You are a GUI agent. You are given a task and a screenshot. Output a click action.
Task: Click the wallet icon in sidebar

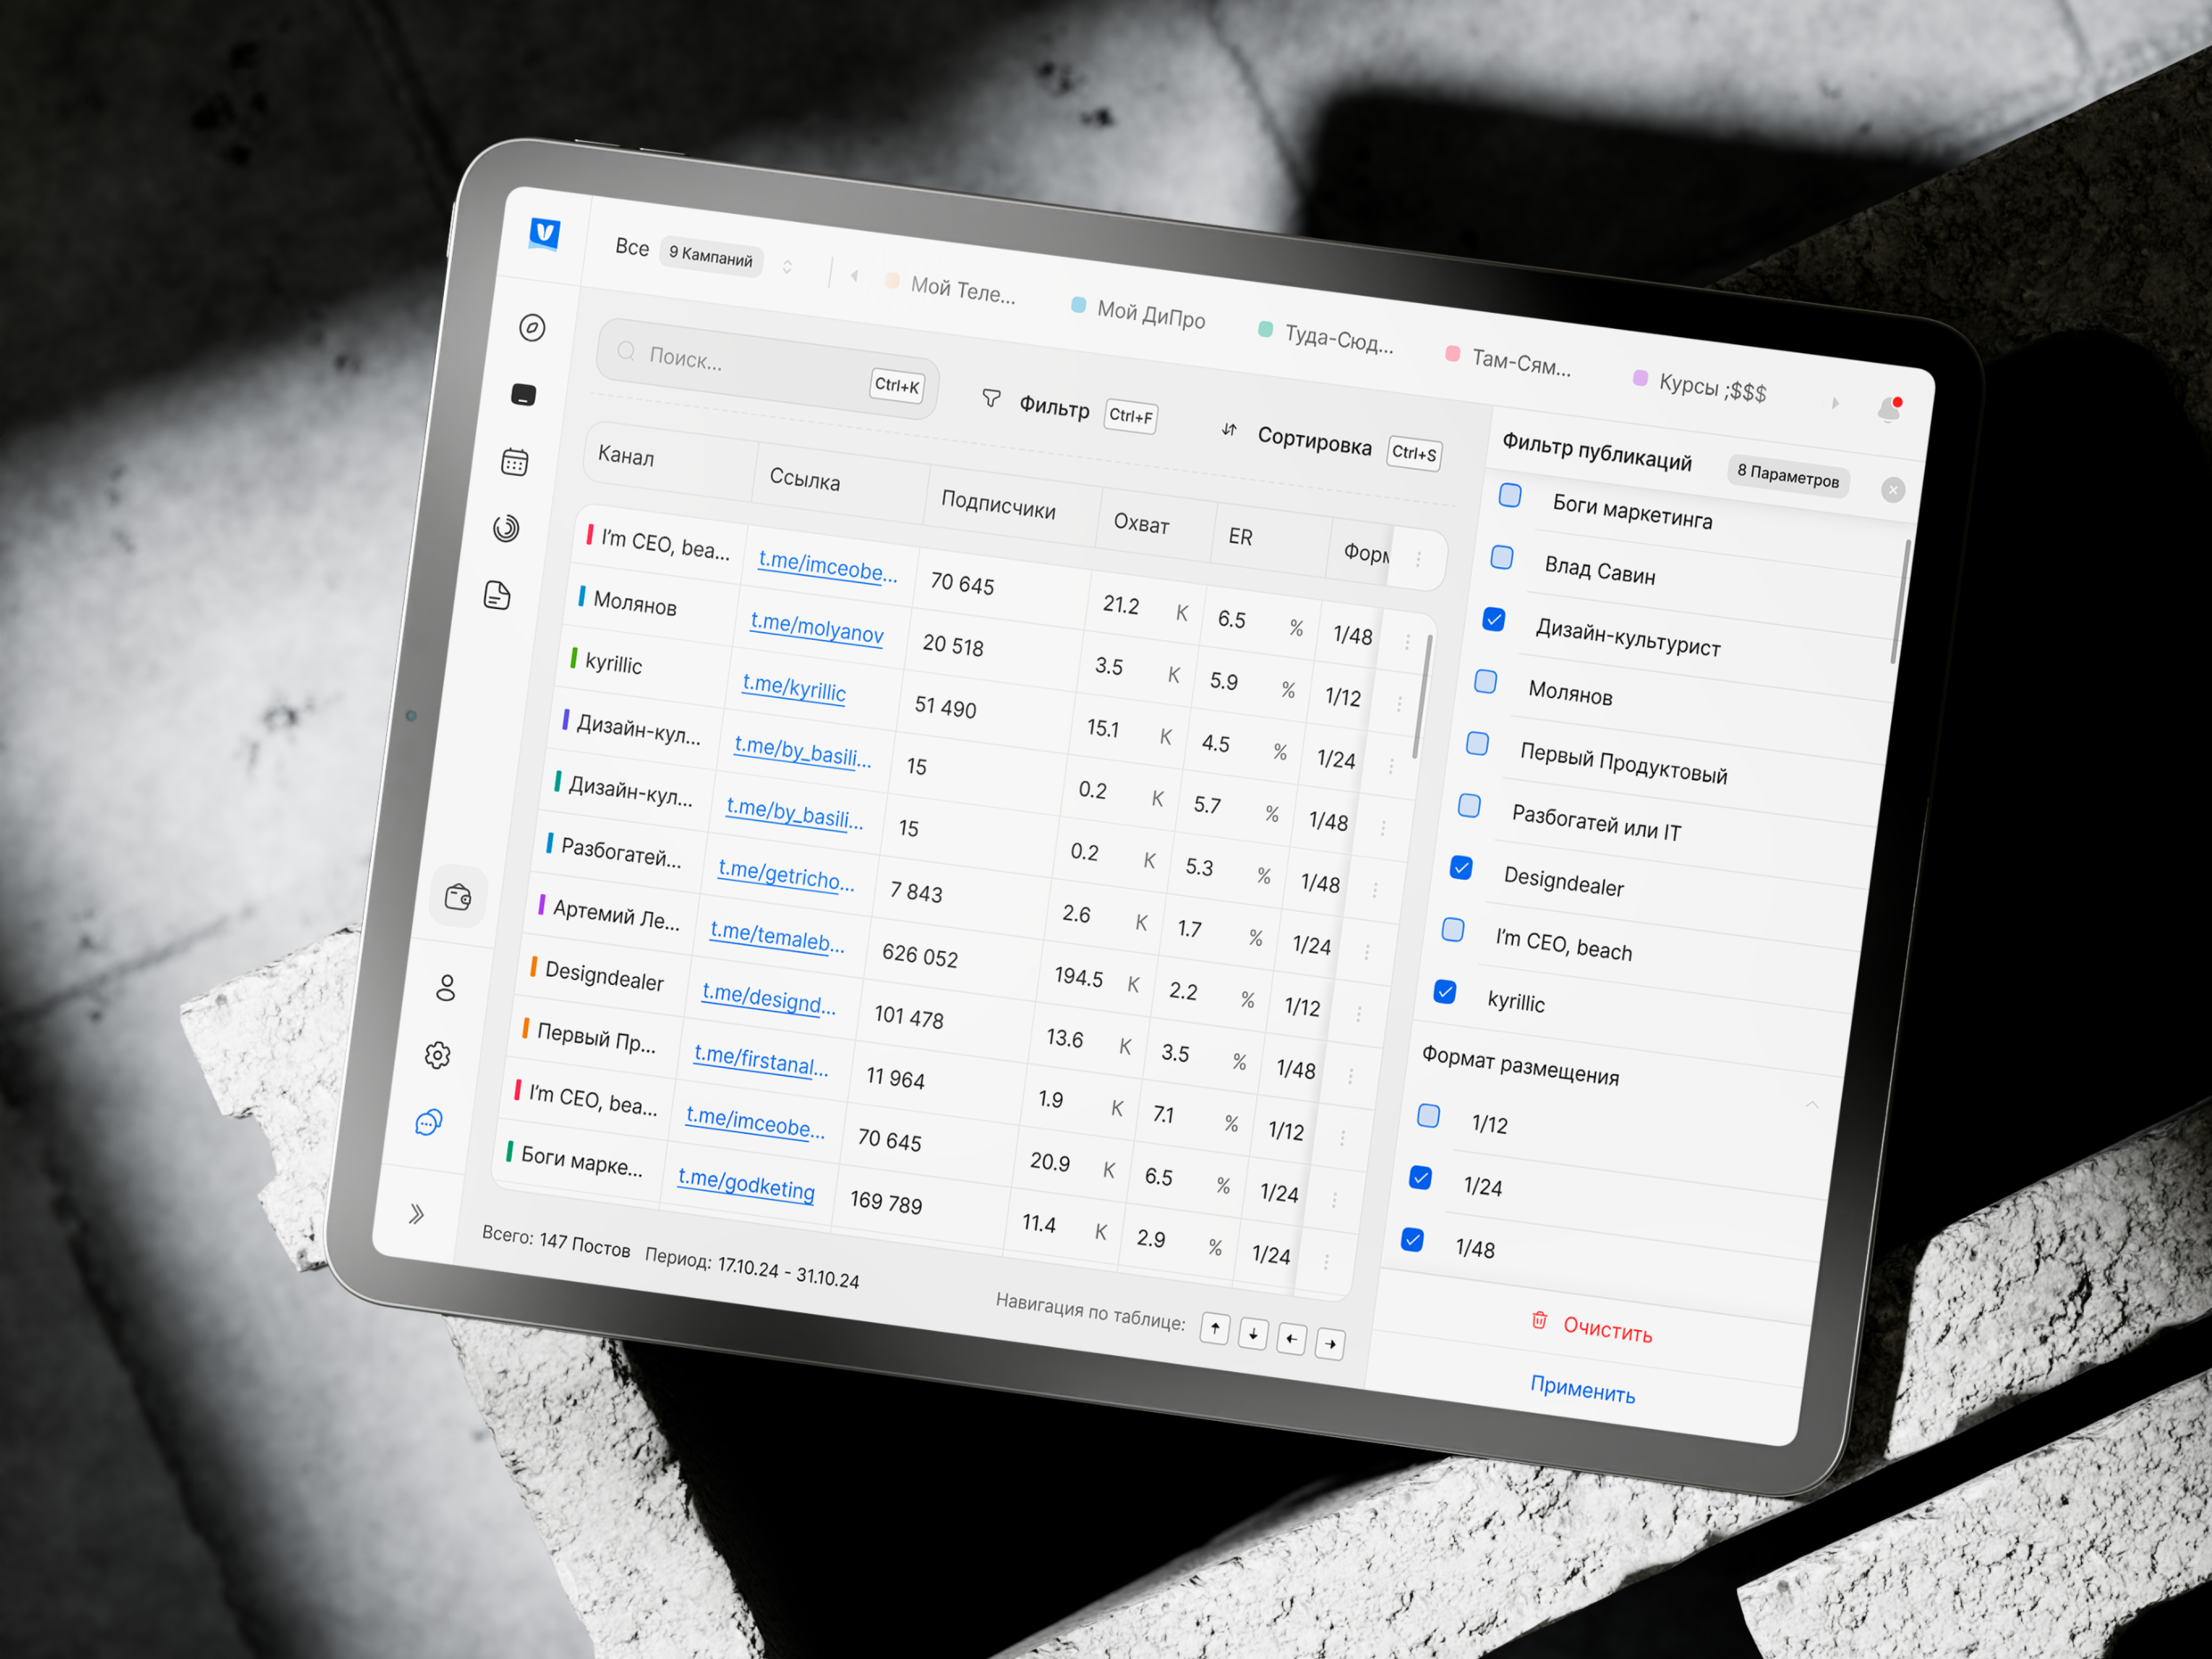click(x=458, y=897)
